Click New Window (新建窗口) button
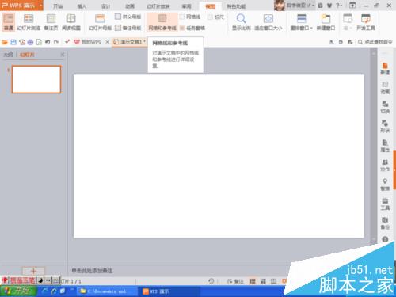This screenshot has height=297, width=396. coord(326,22)
